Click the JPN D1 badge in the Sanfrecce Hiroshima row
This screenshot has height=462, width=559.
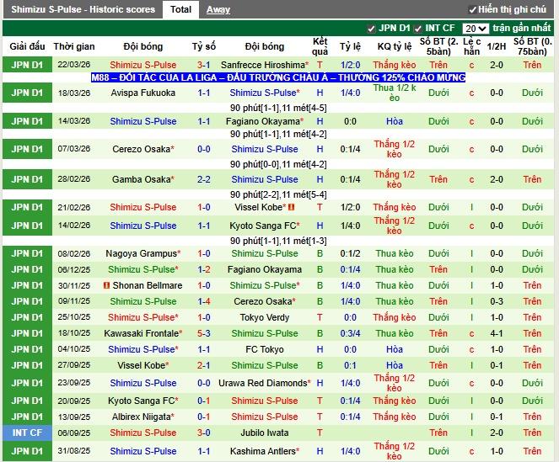tap(27, 65)
